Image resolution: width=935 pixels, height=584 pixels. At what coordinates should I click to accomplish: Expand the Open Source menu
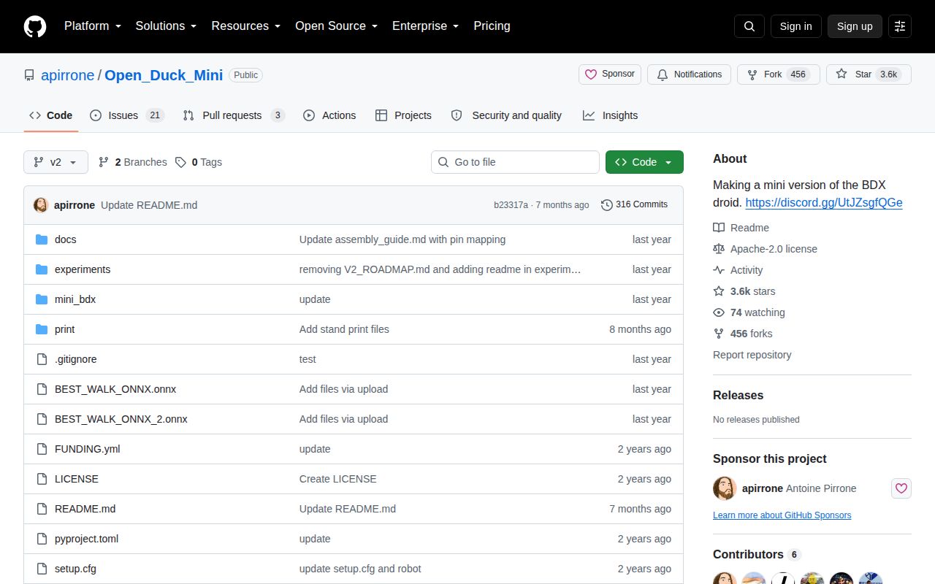tap(336, 26)
